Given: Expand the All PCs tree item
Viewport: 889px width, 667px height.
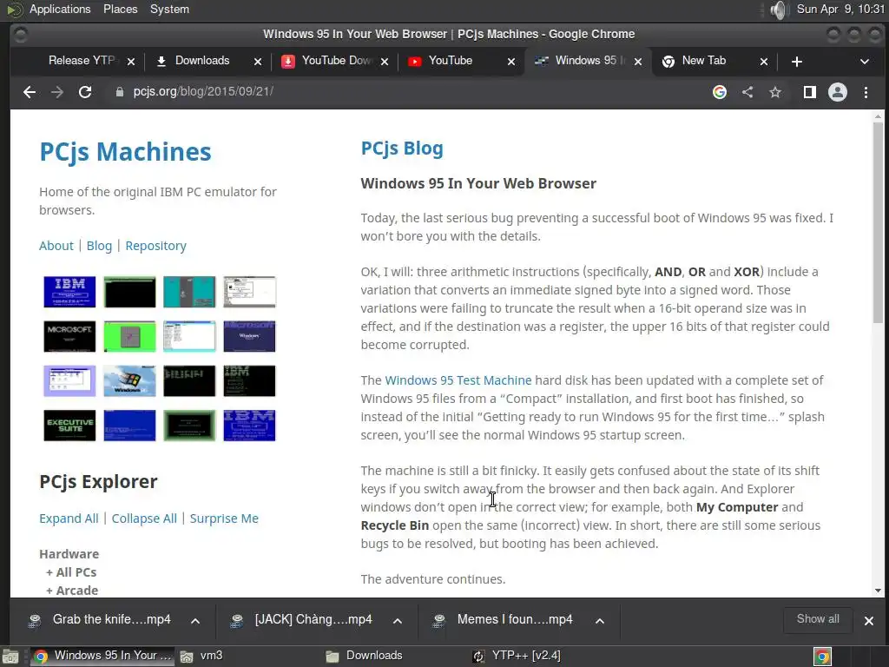Looking at the screenshot, I should [71, 572].
